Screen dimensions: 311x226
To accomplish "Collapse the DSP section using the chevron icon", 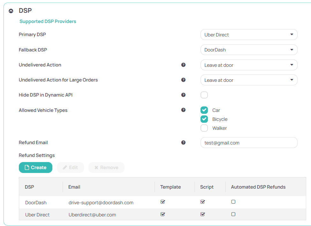I will [11, 11].
